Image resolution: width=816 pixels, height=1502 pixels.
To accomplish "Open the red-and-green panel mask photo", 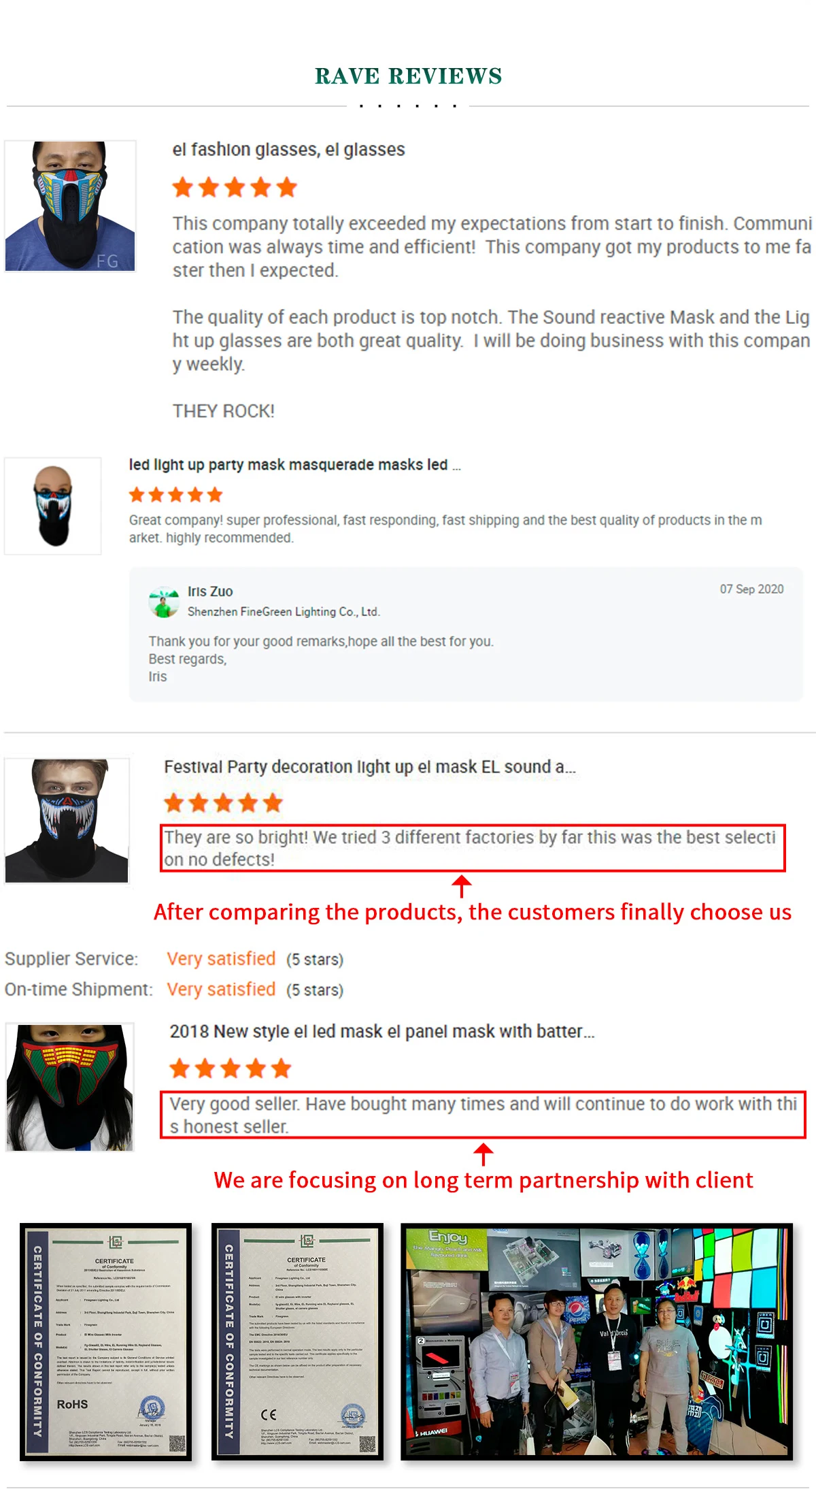I will [70, 1088].
